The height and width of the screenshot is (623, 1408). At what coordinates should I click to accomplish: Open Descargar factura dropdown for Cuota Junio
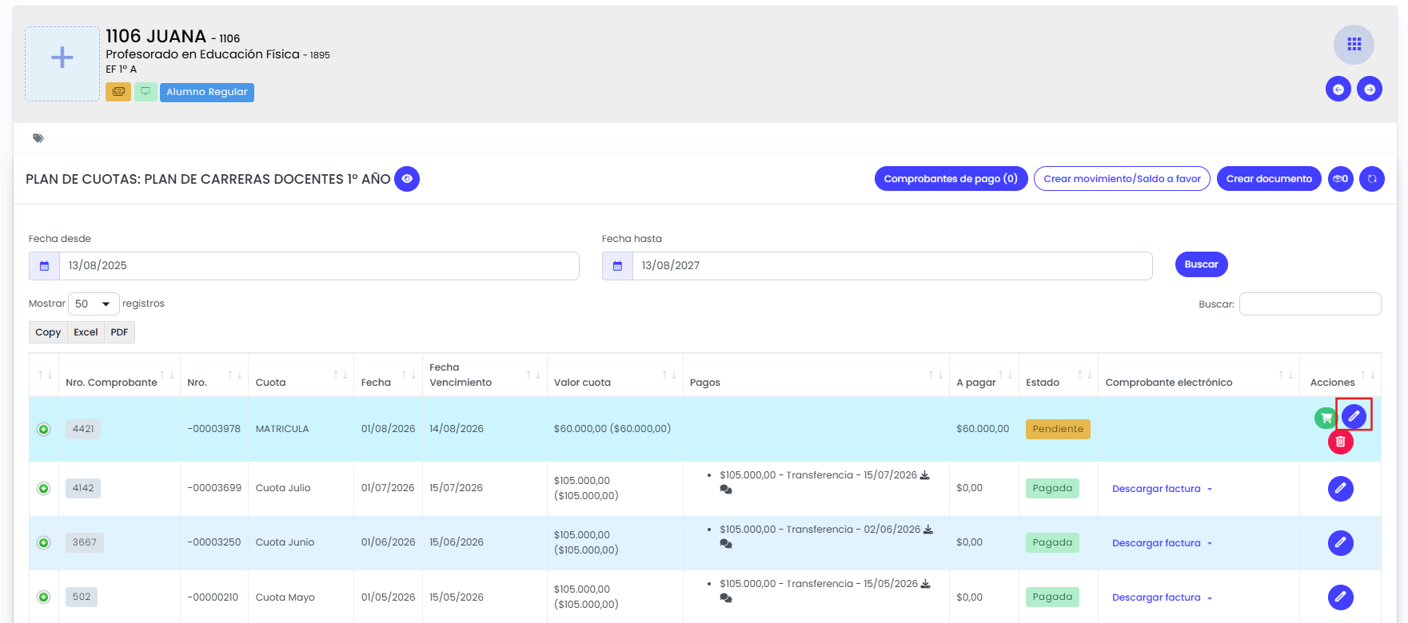(1163, 543)
